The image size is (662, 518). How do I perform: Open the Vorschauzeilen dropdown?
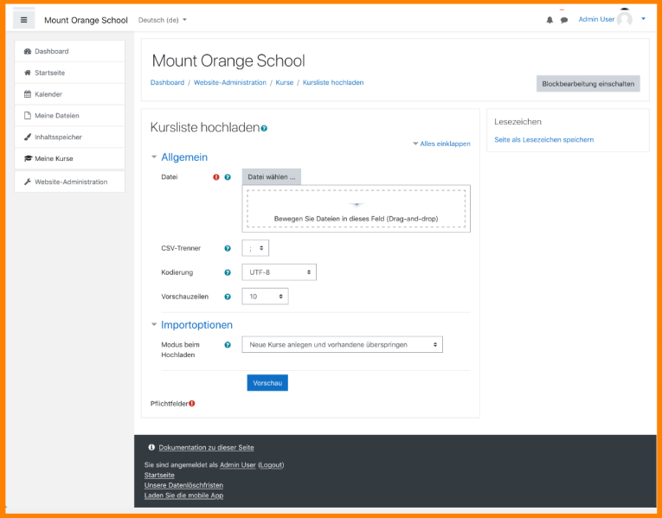tap(265, 297)
